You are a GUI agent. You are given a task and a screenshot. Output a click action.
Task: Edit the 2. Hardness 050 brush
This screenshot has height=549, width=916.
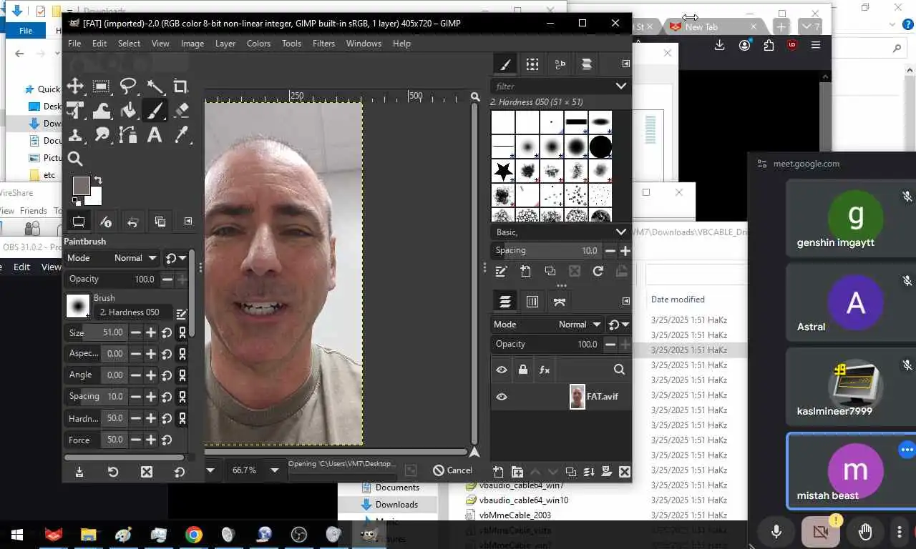182,313
